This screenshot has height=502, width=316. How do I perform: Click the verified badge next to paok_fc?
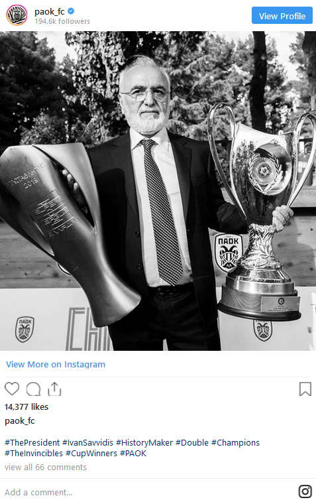71,11
